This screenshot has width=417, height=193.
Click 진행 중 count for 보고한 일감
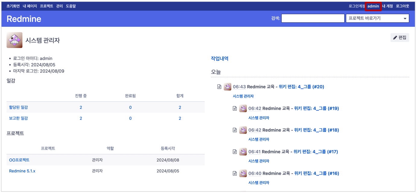[81, 118]
